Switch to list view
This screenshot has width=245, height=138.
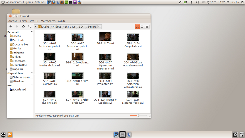click(x=142, y=27)
